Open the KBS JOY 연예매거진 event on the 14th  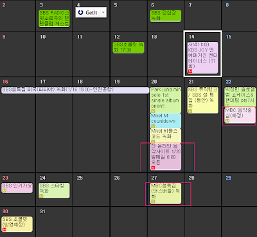(202, 57)
